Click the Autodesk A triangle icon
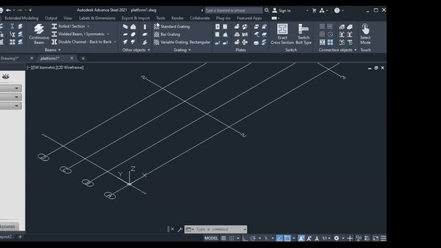The width and height of the screenshot is (441, 248). click(x=322, y=10)
